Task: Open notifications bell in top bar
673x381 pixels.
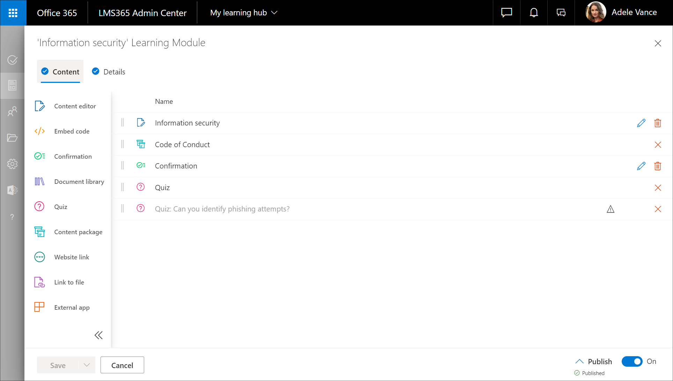Action: 533,13
